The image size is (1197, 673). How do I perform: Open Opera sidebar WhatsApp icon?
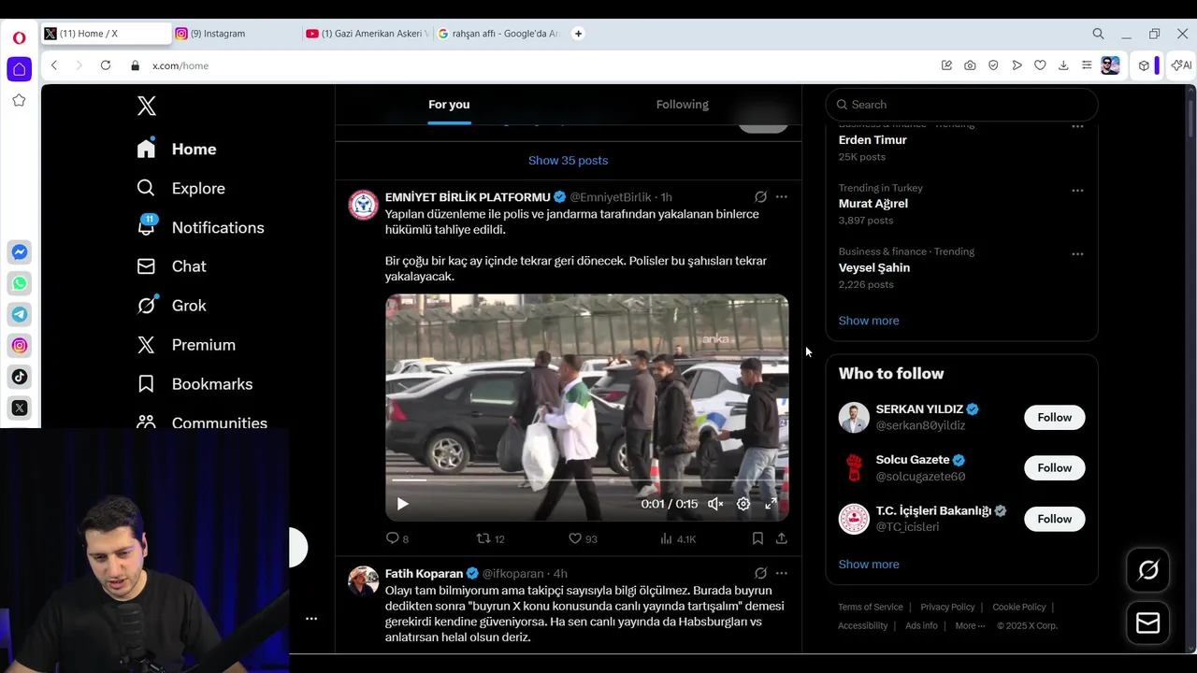19,283
